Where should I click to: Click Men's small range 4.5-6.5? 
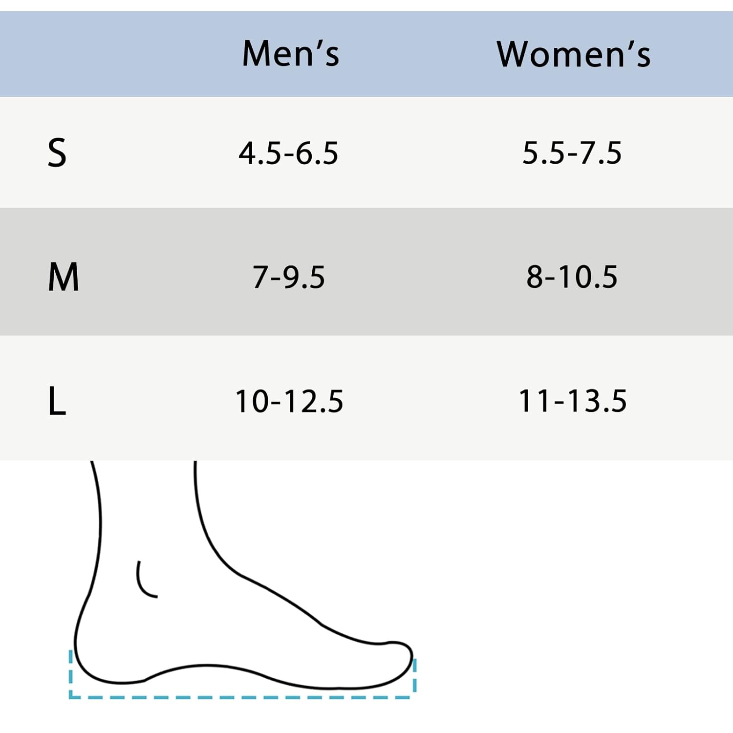pyautogui.click(x=288, y=152)
